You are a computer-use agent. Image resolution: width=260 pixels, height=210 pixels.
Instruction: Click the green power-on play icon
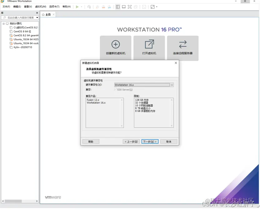point(77,7)
